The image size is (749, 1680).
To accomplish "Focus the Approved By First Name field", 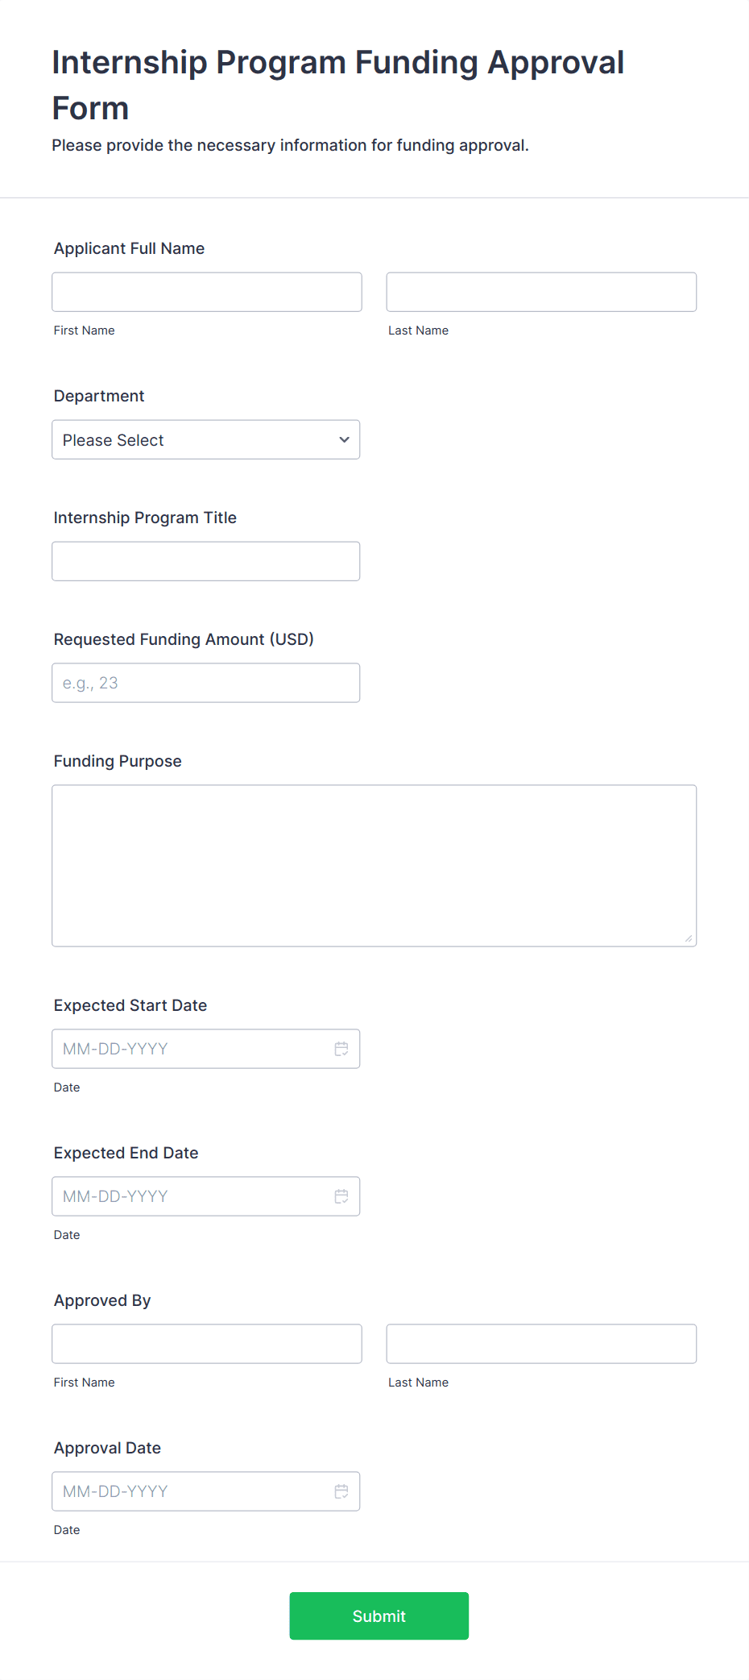I will tap(207, 1344).
